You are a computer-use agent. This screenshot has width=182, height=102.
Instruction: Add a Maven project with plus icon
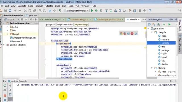tap(164, 24)
